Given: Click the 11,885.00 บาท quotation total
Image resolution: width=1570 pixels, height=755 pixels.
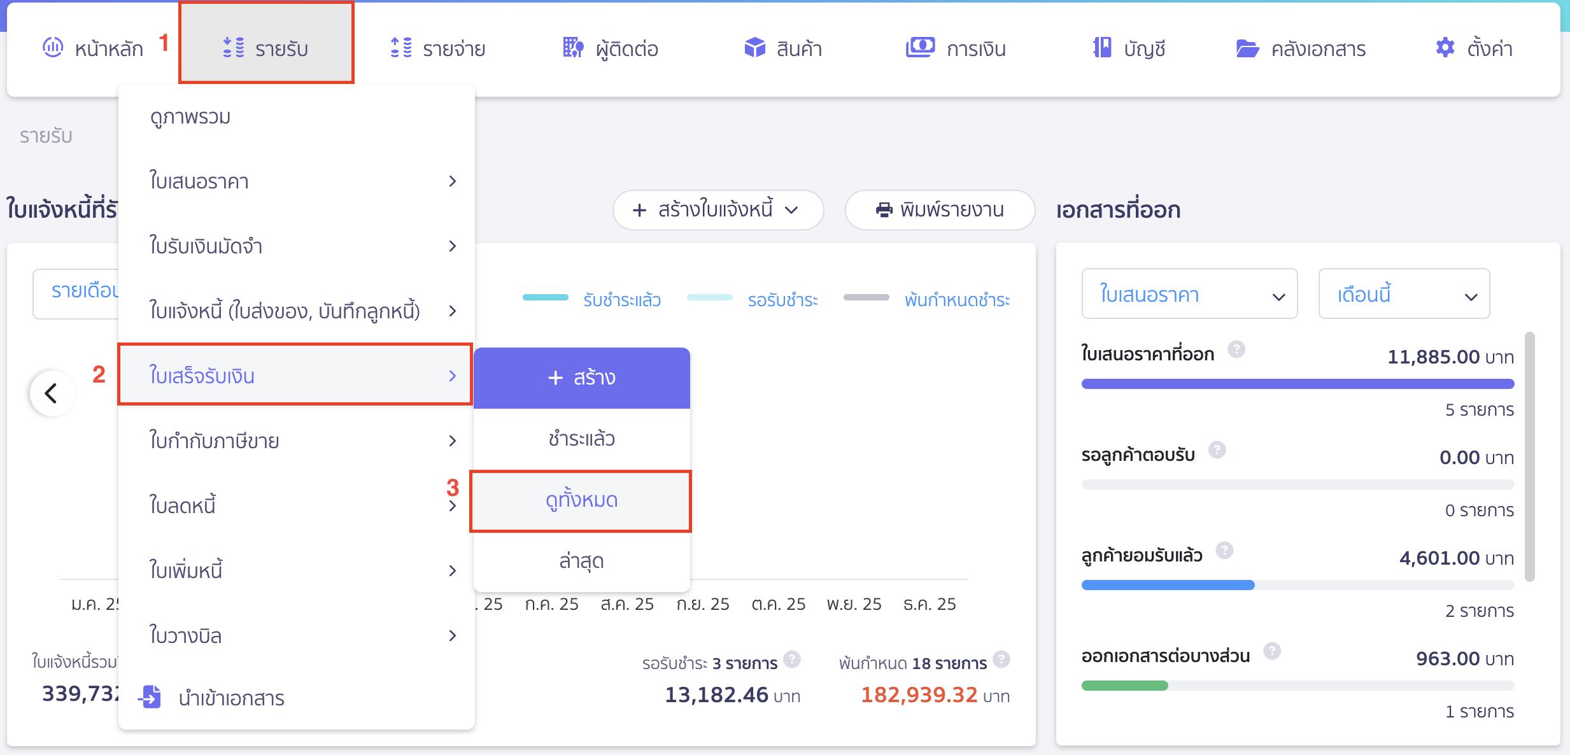Looking at the screenshot, I should [1450, 357].
